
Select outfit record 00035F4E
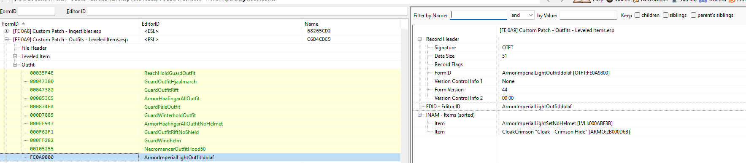(42, 73)
